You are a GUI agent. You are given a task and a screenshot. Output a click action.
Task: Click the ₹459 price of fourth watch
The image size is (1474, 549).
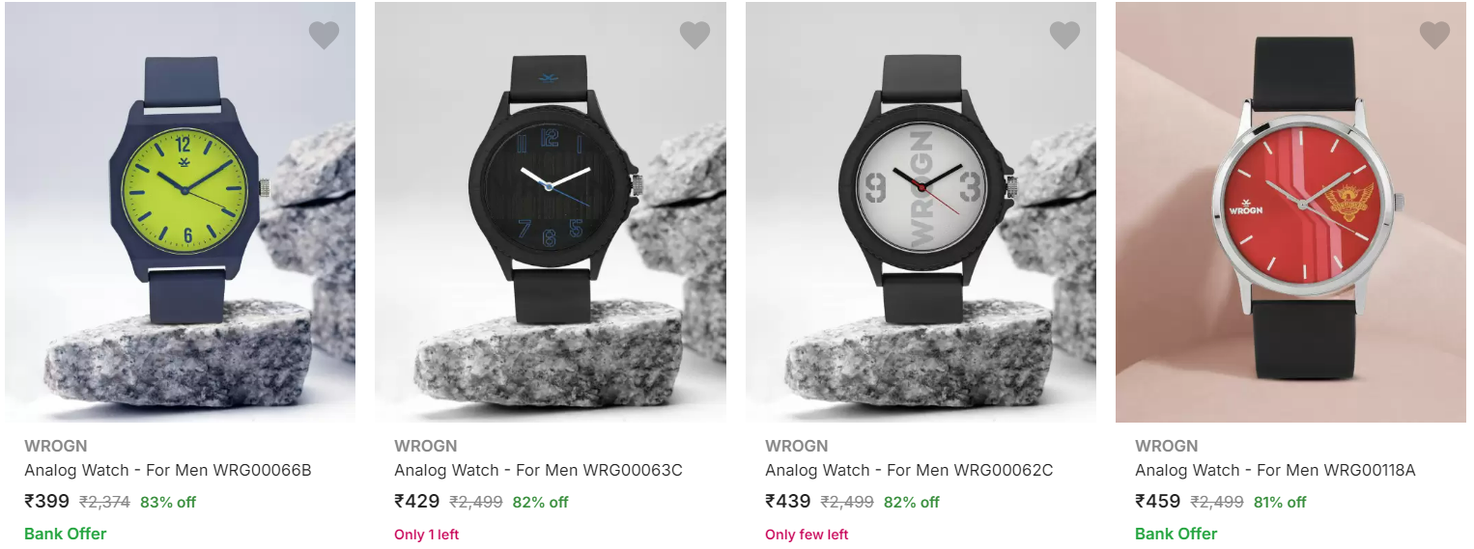1158,502
